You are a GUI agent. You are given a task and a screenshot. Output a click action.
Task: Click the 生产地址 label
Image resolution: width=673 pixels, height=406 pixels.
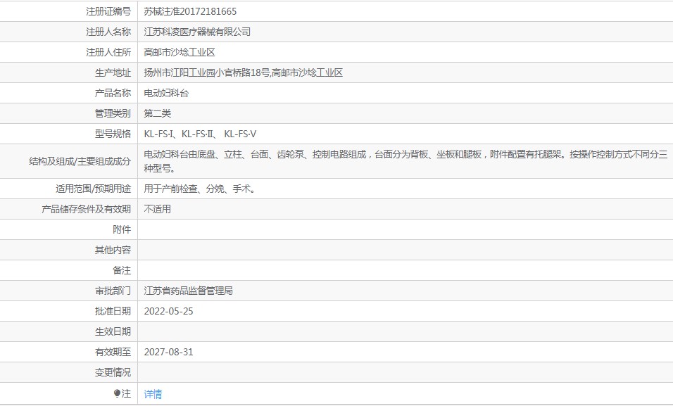pos(113,73)
